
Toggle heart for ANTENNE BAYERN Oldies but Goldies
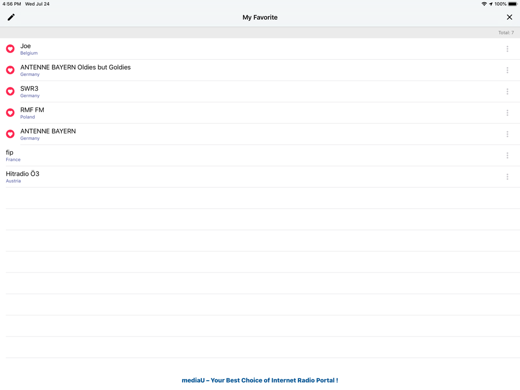coord(10,70)
